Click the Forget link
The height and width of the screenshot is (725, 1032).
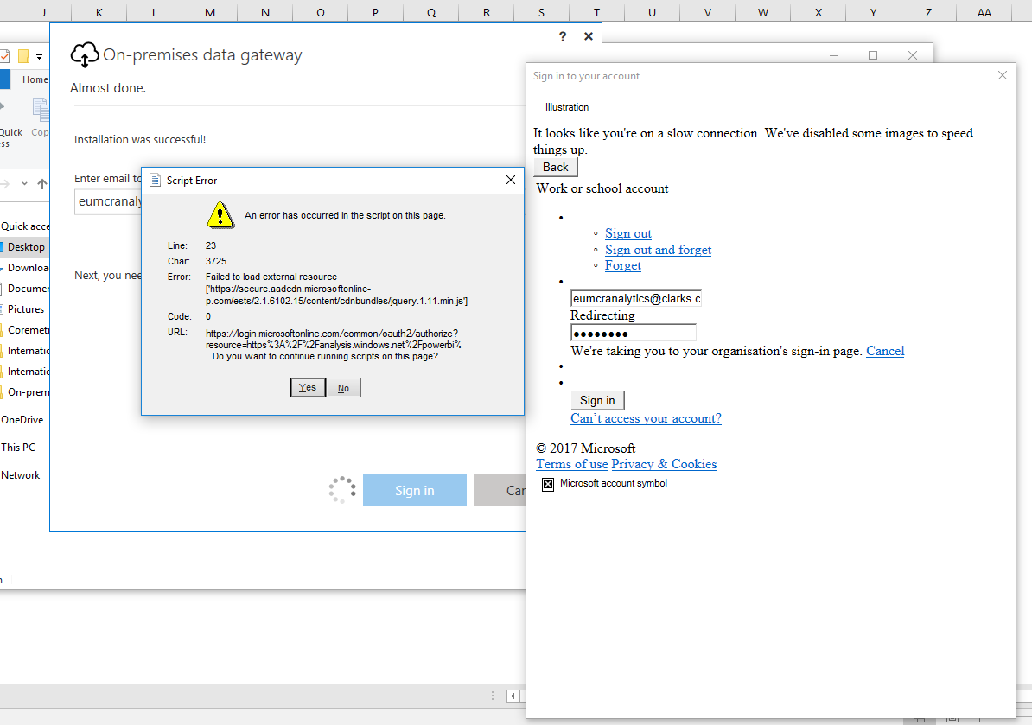pyautogui.click(x=623, y=265)
